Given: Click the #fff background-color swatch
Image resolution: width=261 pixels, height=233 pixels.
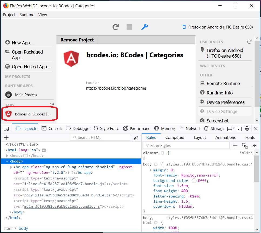Looking at the screenshot, I should 194,181.
